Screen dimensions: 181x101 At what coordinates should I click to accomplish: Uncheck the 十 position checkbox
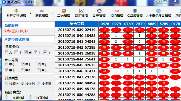click(35, 52)
